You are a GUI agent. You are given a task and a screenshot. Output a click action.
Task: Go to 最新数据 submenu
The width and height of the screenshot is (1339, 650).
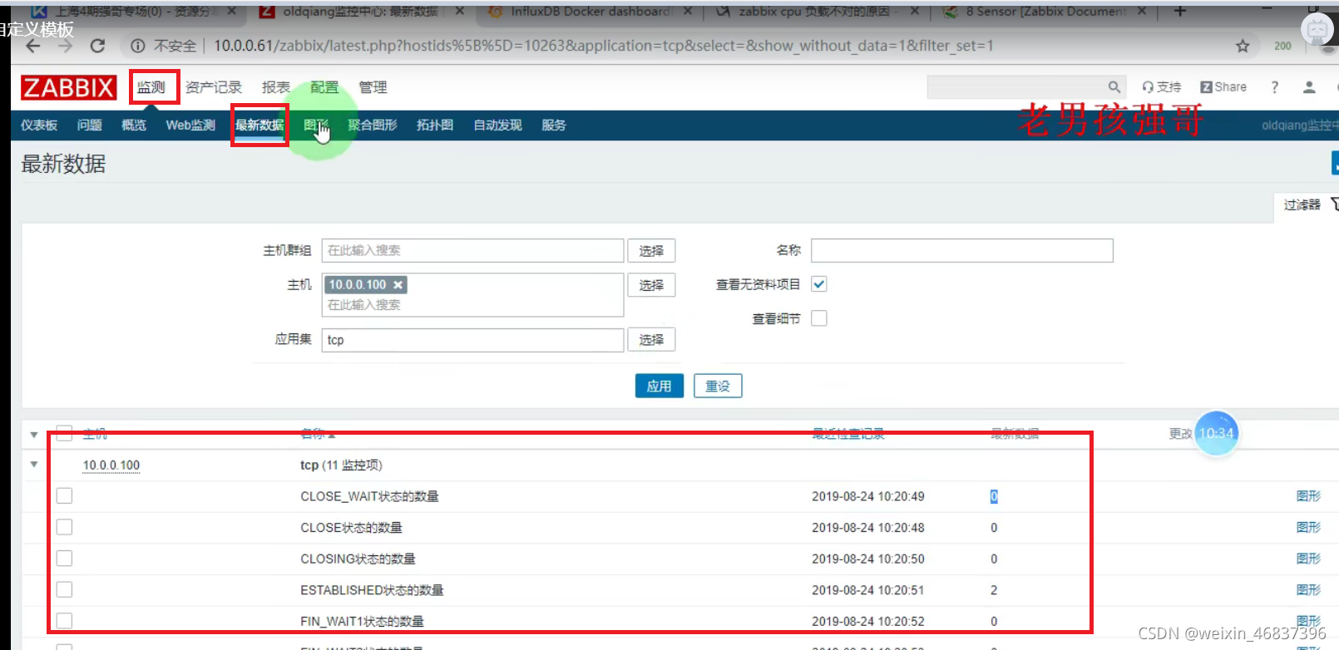(259, 125)
